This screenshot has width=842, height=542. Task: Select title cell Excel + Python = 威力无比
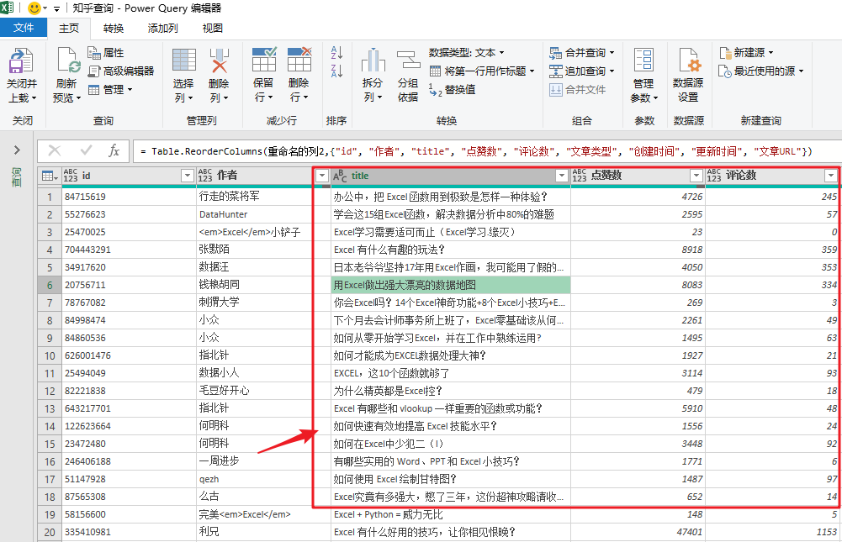451,514
